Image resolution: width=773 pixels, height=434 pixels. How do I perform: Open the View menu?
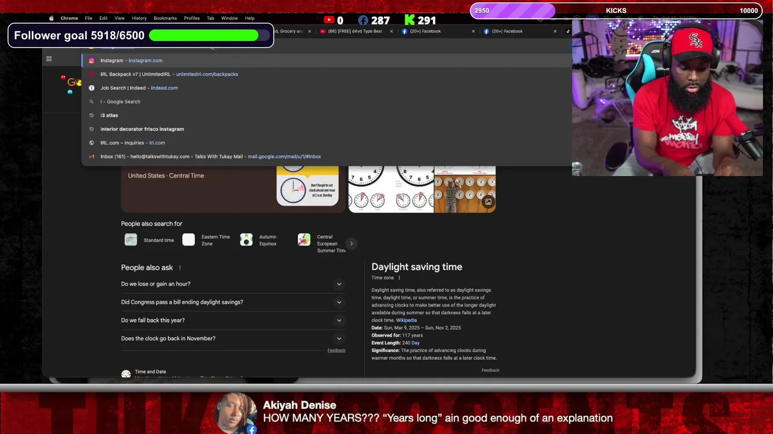(x=120, y=18)
